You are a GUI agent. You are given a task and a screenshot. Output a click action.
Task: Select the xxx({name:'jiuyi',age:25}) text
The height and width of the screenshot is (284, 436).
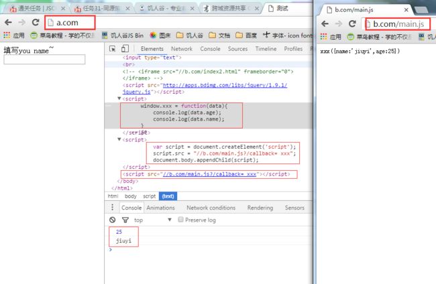360,51
